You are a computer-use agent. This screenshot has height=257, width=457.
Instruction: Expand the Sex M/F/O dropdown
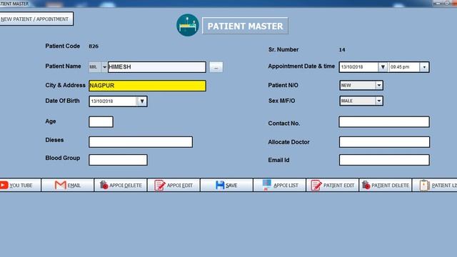pos(379,101)
